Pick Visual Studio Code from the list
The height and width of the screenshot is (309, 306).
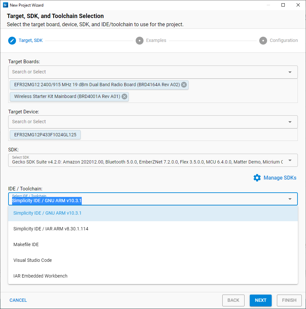(x=33, y=260)
